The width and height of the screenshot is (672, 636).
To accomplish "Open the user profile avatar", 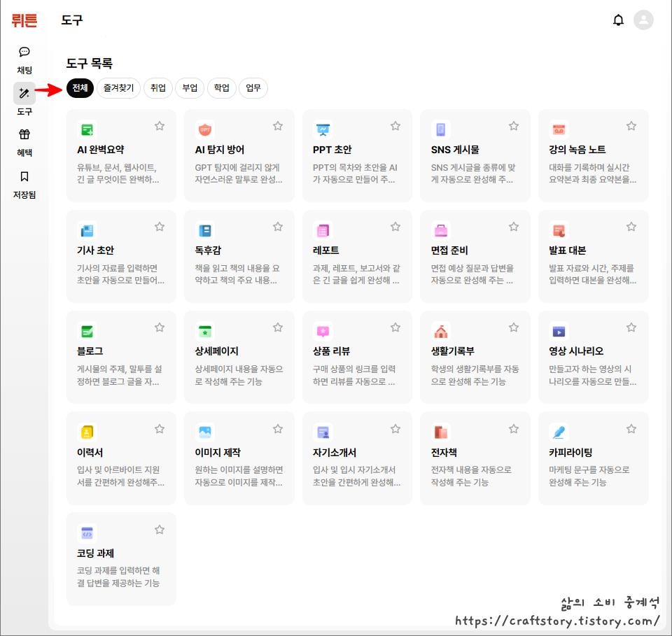I will tap(643, 20).
